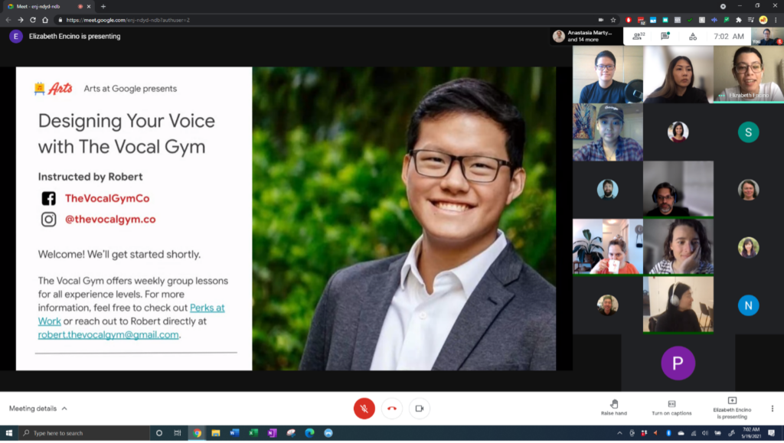Click the Type here to search box
The image size is (784, 443).
[x=83, y=433]
